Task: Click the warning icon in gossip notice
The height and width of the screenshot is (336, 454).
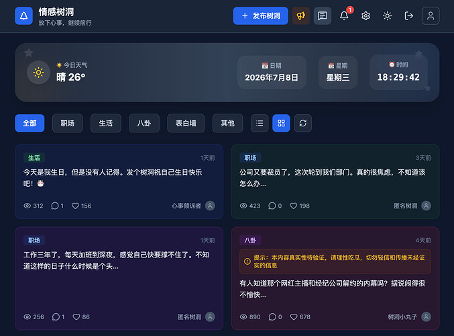Action: 247,261
